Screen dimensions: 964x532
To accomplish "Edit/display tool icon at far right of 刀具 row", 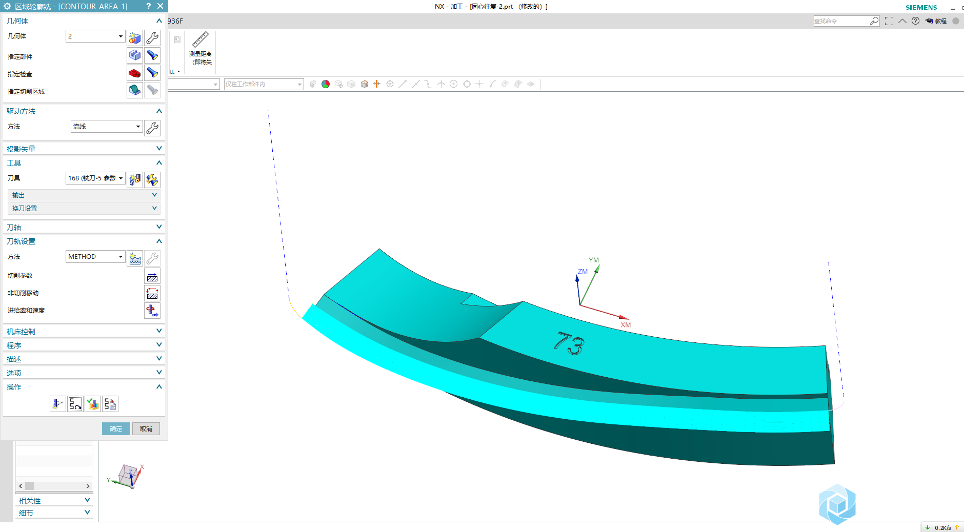I will click(152, 179).
